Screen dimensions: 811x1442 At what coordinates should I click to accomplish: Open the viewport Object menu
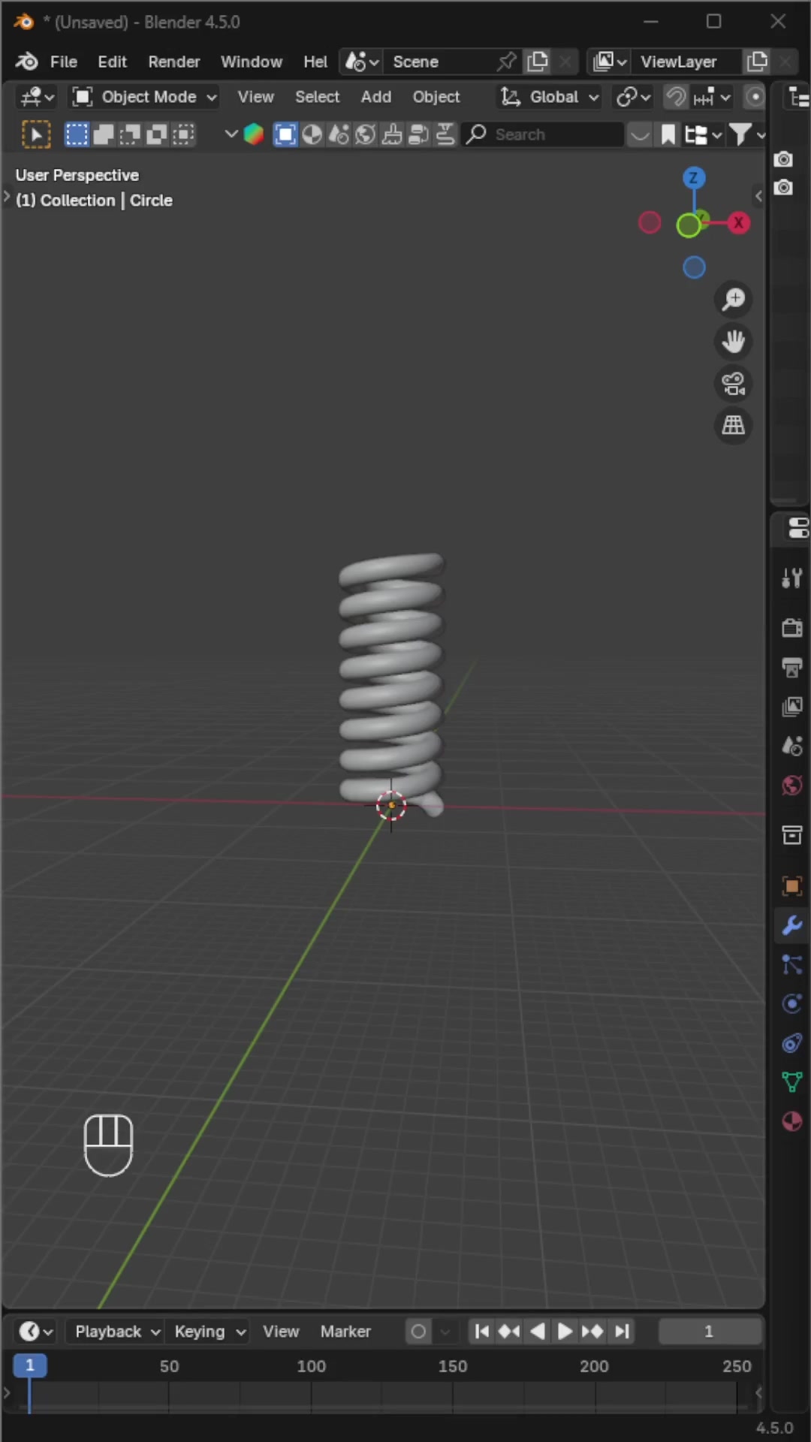coord(436,97)
